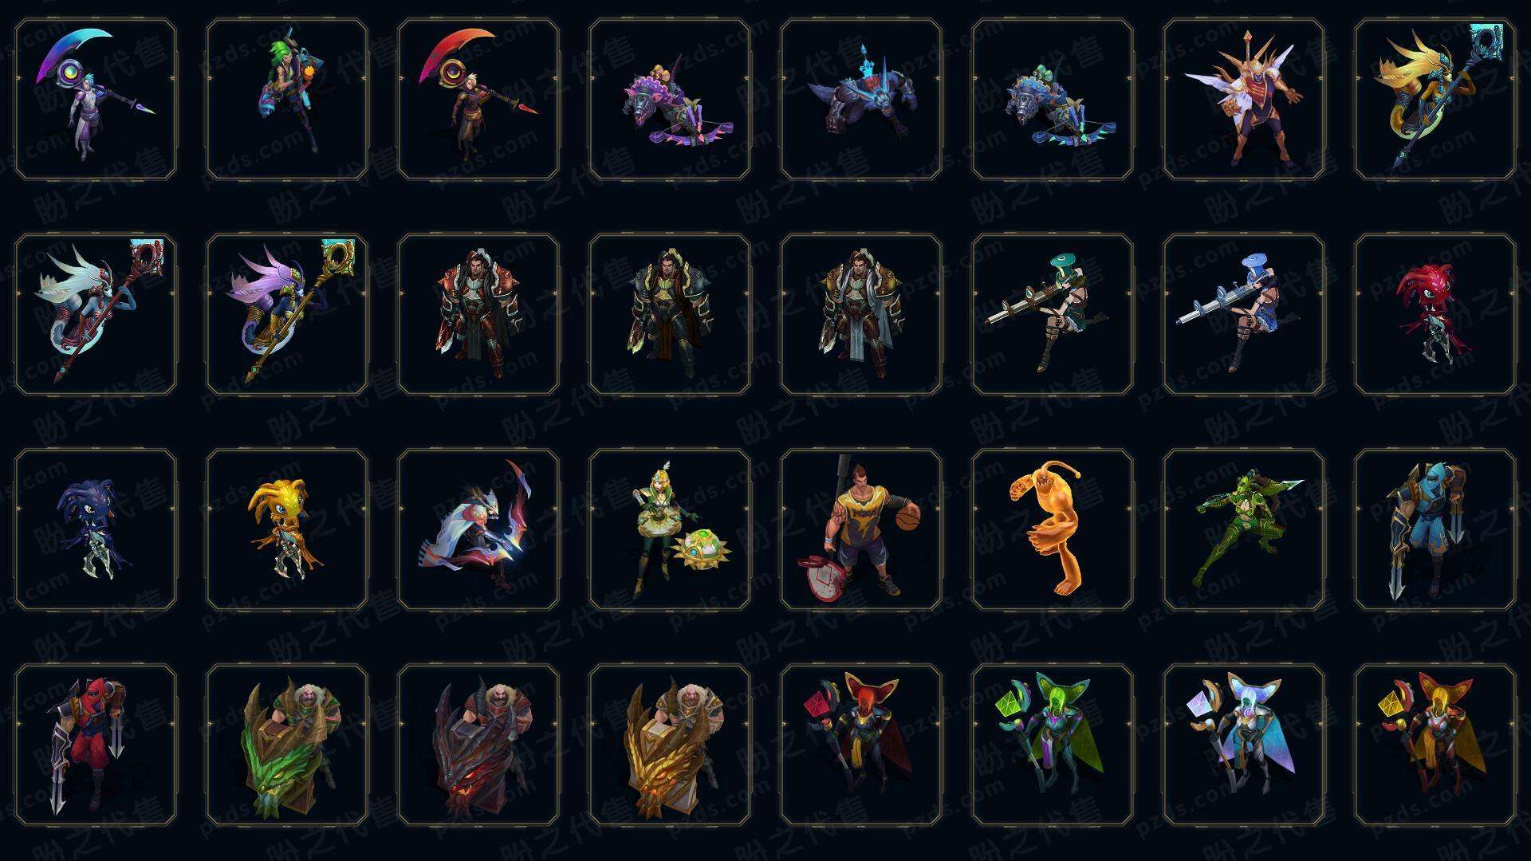
Task: Choose the golden-yellow jester creature skin
Action: click(287, 530)
